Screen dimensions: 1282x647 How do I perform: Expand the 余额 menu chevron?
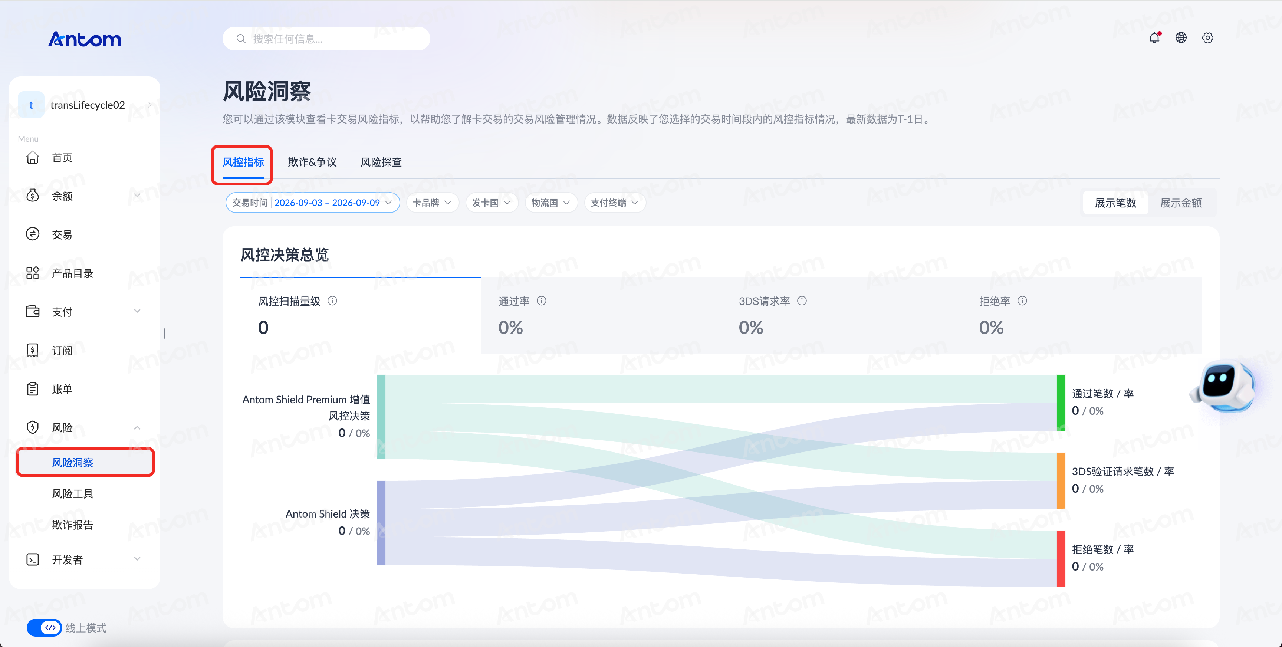(137, 196)
